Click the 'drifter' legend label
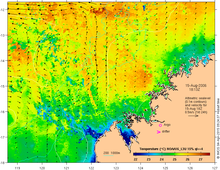Screen dimensions: 220x170 point(166,131)
